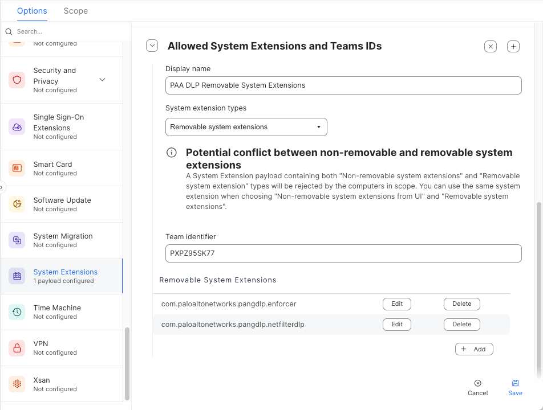Viewport: 543px width, 410px height.
Task: Edit the pangdlp.enforcer extension
Action: pos(396,304)
